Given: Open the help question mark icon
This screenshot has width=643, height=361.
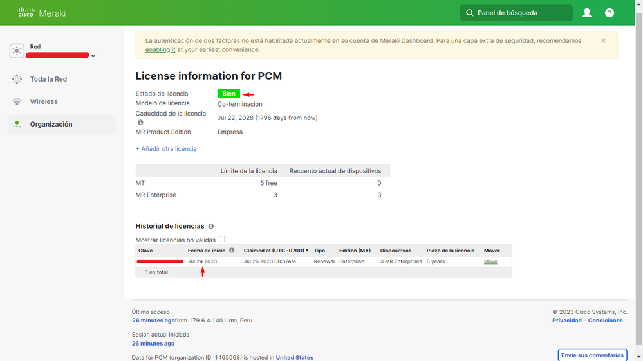Looking at the screenshot, I should 610,13.
